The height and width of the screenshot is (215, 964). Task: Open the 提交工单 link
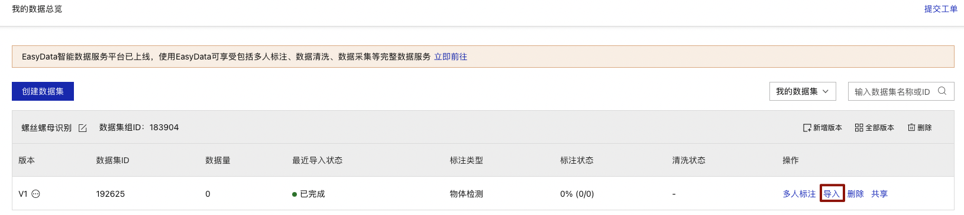click(940, 9)
